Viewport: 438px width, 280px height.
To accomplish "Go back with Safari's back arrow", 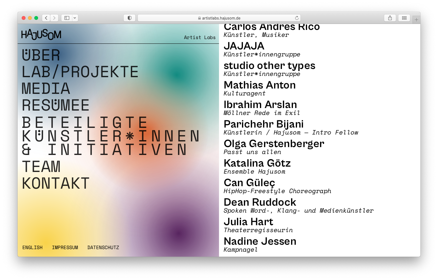I will point(46,18).
